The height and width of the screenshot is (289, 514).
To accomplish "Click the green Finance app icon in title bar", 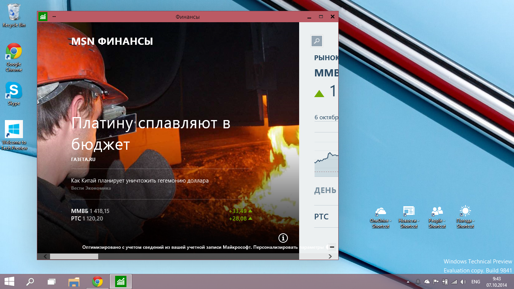I will [43, 17].
